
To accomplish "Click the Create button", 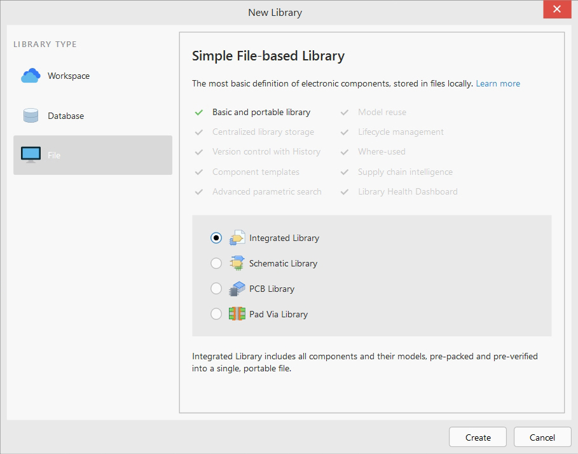I will [x=478, y=437].
